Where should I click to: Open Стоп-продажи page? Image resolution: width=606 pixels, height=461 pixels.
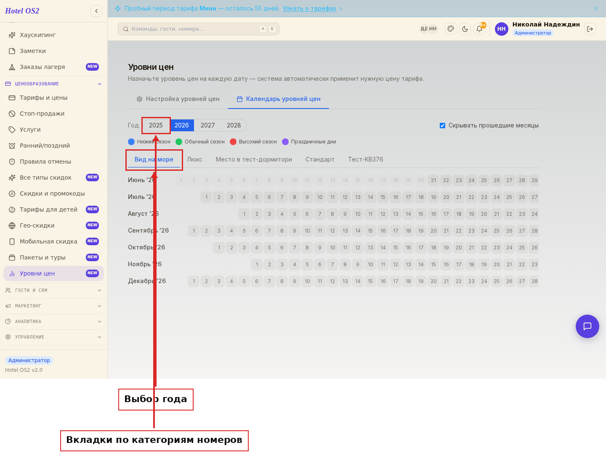(53, 114)
